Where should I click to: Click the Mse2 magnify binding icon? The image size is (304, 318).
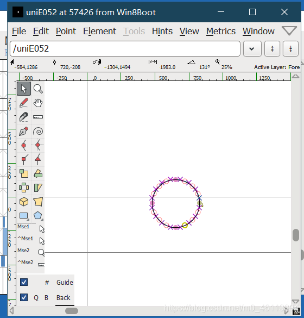pyautogui.click(x=41, y=252)
